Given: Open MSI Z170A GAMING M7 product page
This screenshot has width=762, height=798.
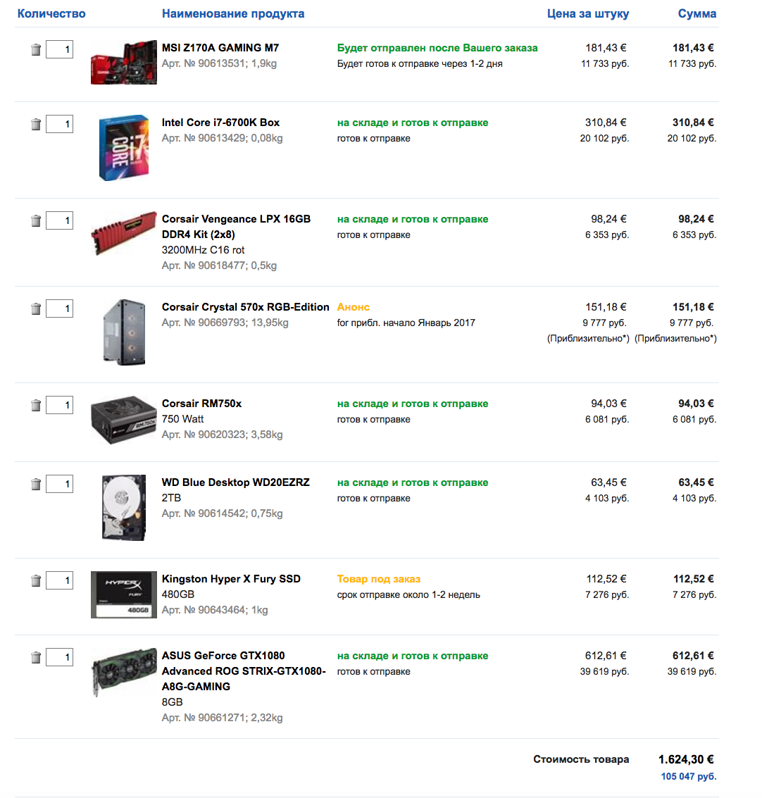Looking at the screenshot, I should (x=220, y=48).
